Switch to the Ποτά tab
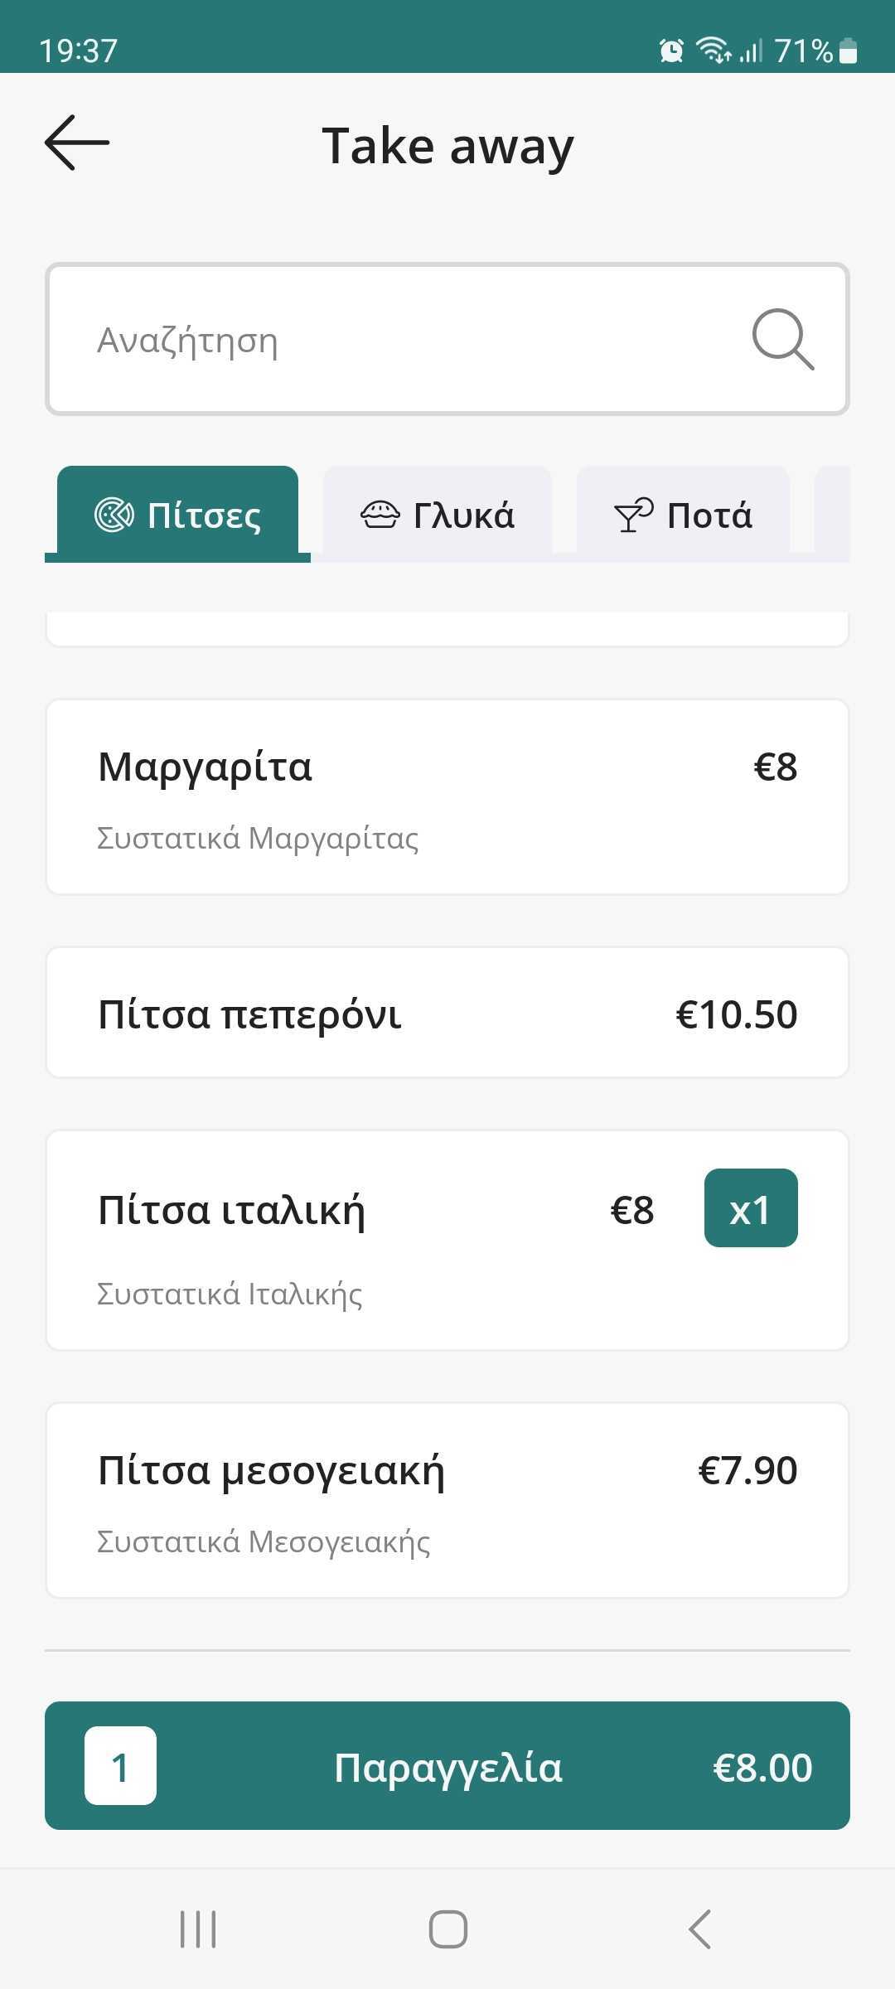 [683, 515]
